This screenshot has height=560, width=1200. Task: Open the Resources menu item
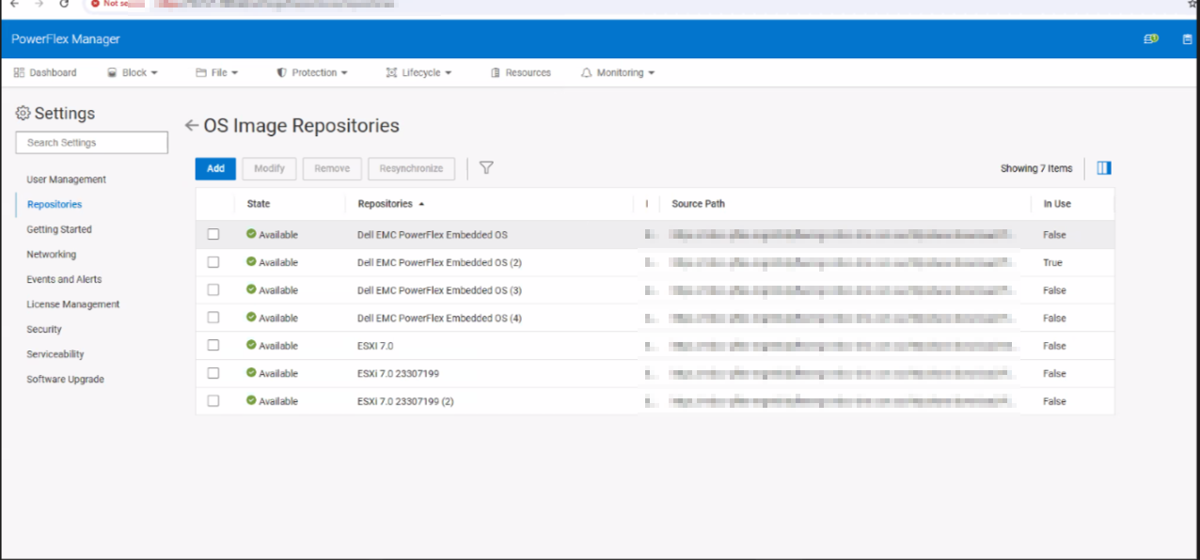(x=521, y=72)
